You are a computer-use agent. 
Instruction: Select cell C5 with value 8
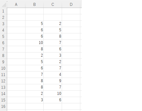pyautogui.click(x=53, y=36)
